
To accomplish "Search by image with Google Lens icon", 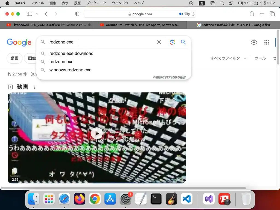I will 172,42.
